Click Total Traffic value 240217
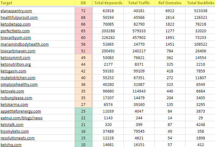This screenshot has width=215, height=147. pyautogui.click(x=139, y=51)
